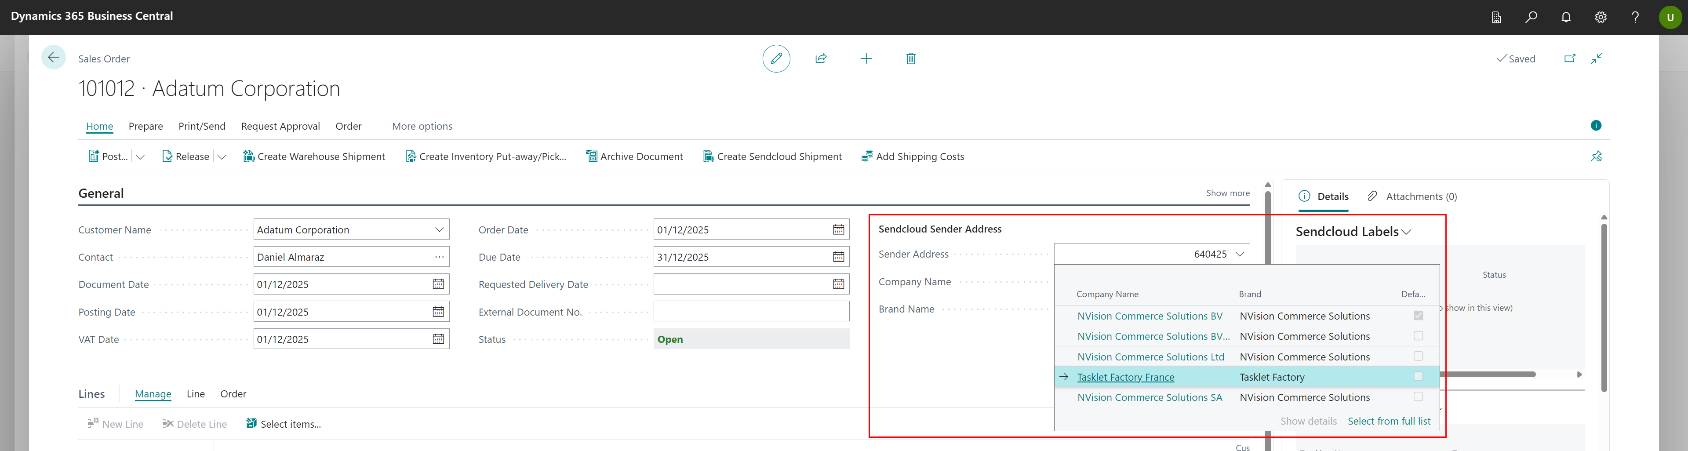Image resolution: width=1688 pixels, height=451 pixels.
Task: Click the Sendcloud Labels horizontal scrollbar
Action: [1488, 375]
